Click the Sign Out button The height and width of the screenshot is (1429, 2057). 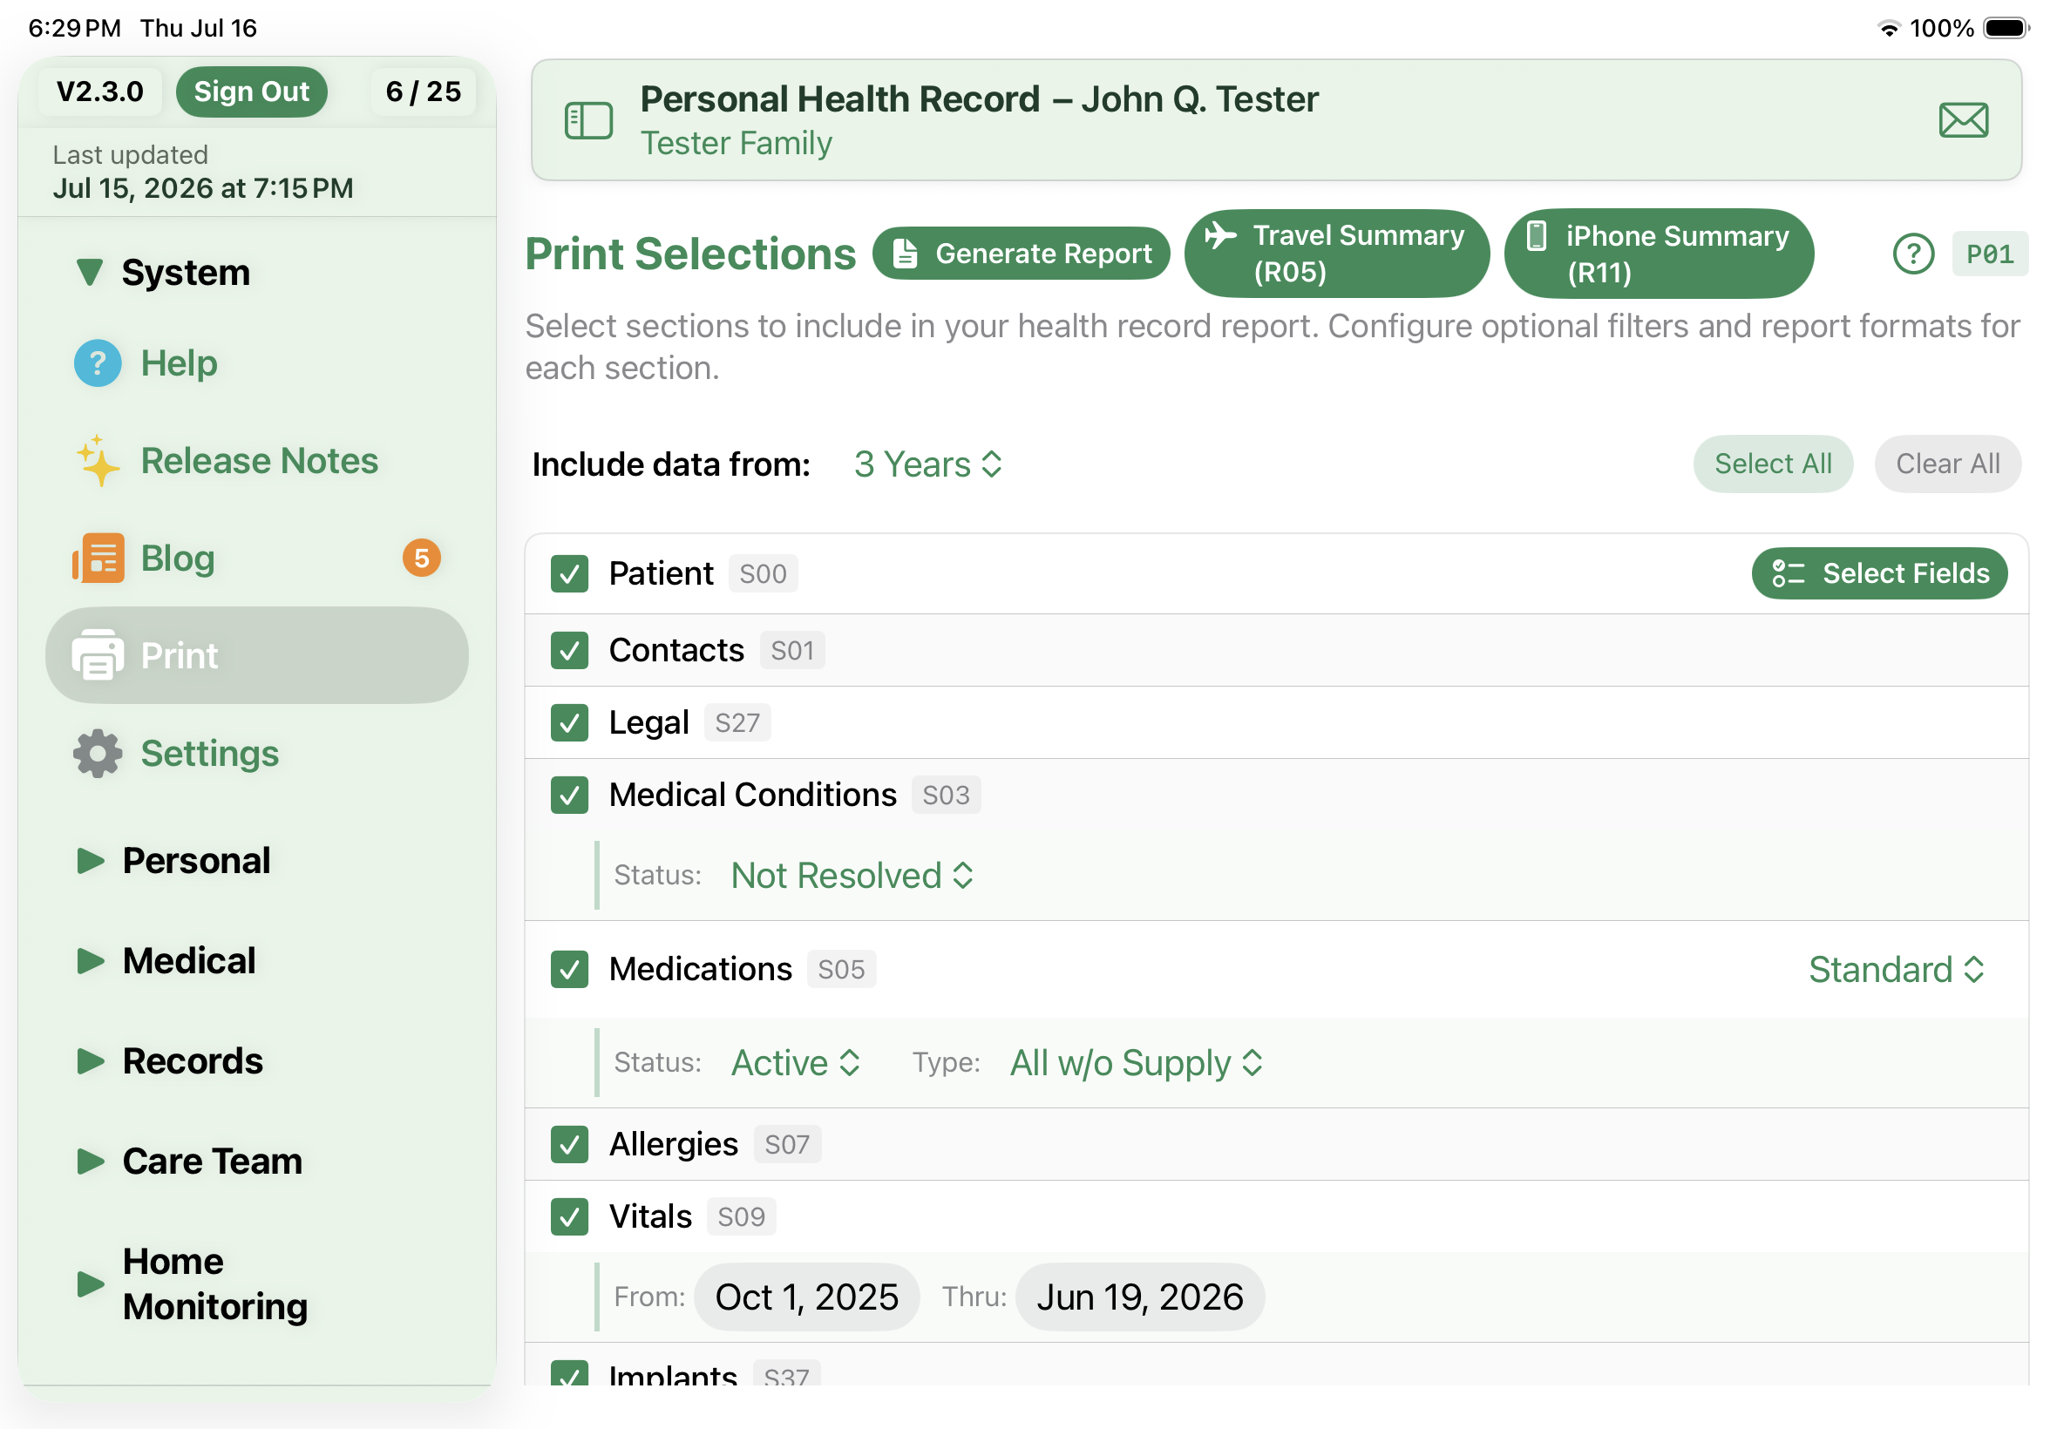[252, 91]
